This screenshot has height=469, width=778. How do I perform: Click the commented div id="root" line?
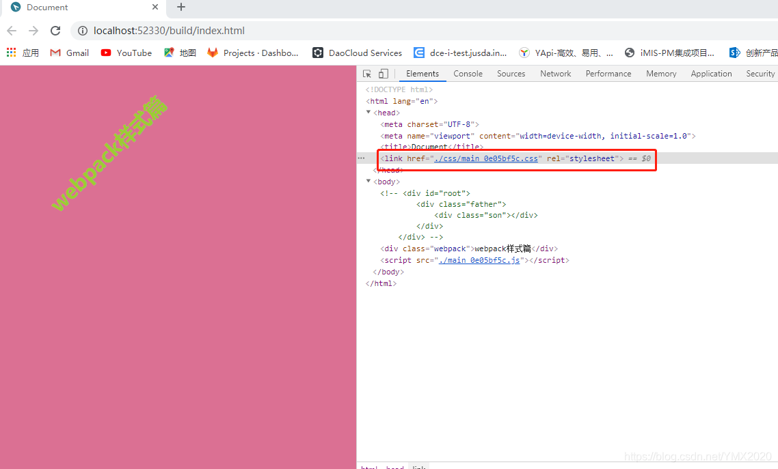[x=425, y=193]
